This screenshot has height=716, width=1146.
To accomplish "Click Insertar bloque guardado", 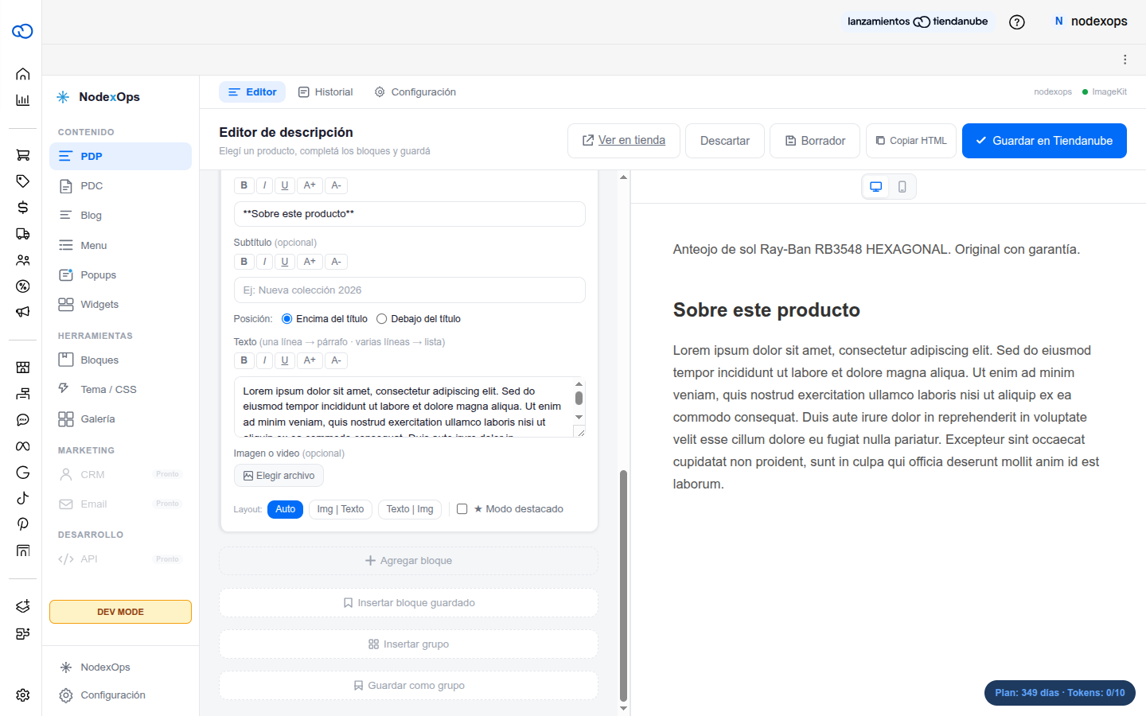I will pos(408,603).
